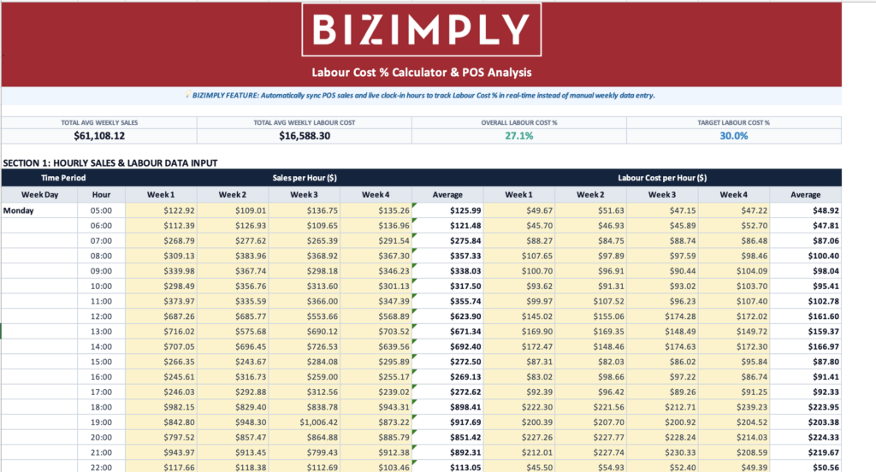Screen dimensions: 876x472
Task: Select the OVERALL LABOUR COST % label
Action: click(x=519, y=122)
